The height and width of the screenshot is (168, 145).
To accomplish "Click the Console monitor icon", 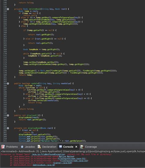I will 61,146.
